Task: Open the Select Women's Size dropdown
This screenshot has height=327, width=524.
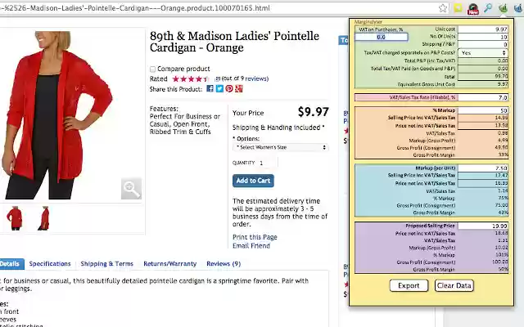Action: coord(281,147)
